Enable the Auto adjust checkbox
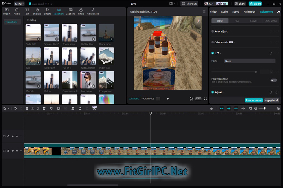This screenshot has width=283, height=188. pos(213,31)
